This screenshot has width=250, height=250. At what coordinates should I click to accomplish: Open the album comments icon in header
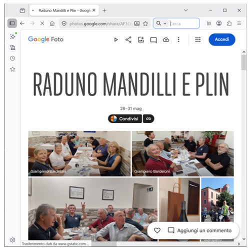click(153, 40)
